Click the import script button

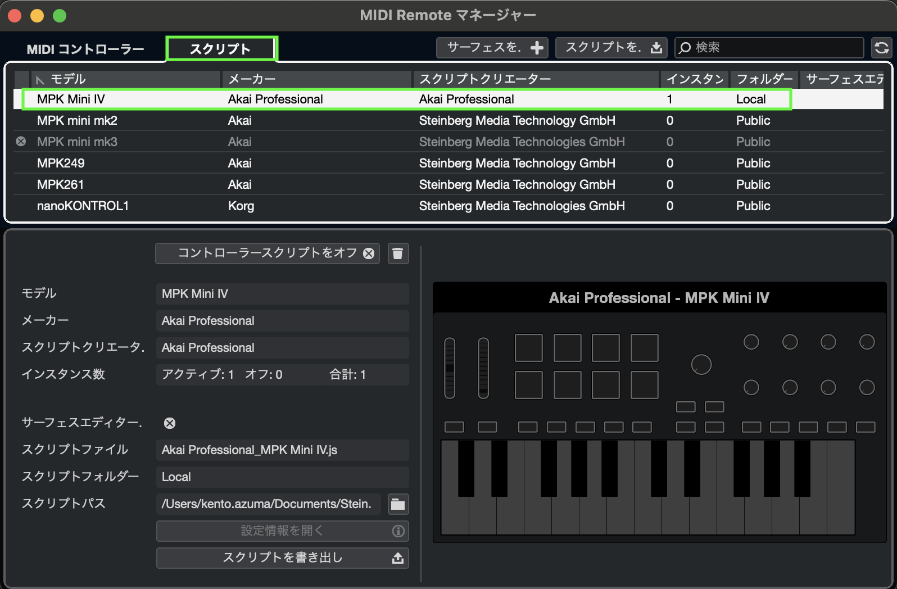click(x=611, y=48)
